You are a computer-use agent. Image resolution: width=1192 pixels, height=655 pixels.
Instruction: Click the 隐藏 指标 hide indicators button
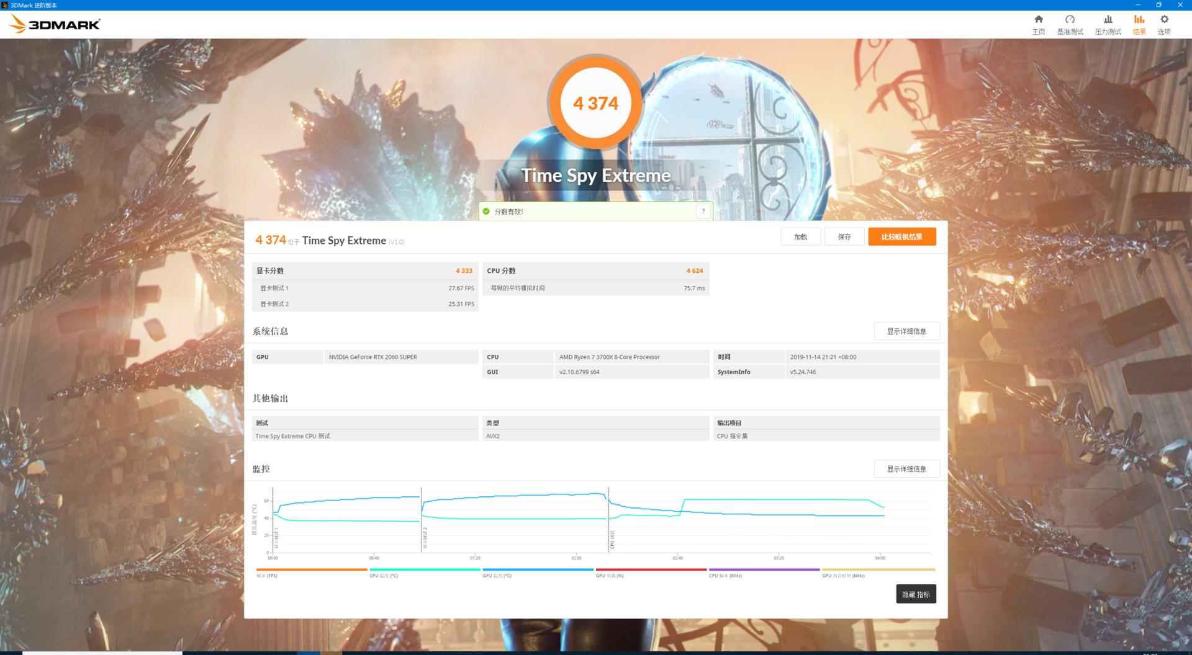coord(916,594)
